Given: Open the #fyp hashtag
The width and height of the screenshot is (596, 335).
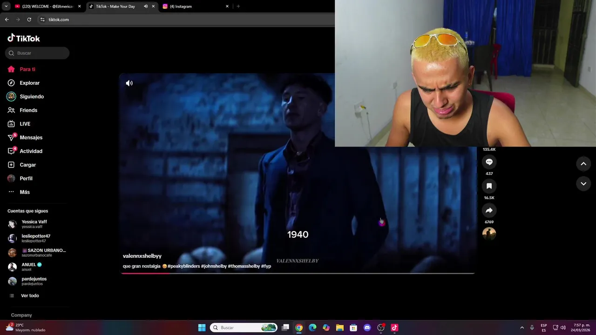Looking at the screenshot, I should pos(266,266).
